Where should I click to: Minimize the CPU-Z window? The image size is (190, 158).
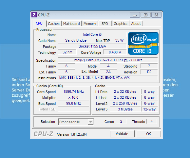coord(135,15)
